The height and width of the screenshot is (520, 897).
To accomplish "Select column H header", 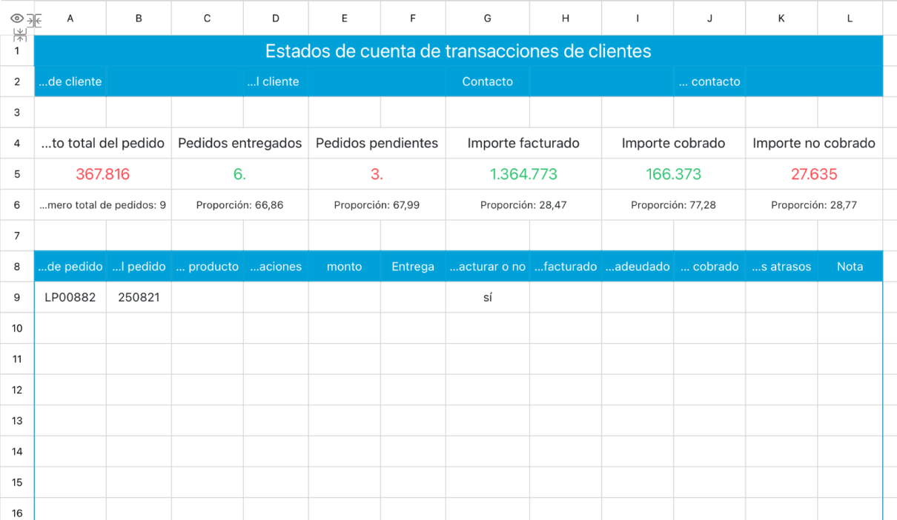I will [x=566, y=19].
